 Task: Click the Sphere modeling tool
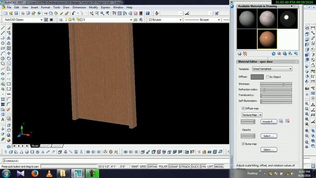[27, 152]
